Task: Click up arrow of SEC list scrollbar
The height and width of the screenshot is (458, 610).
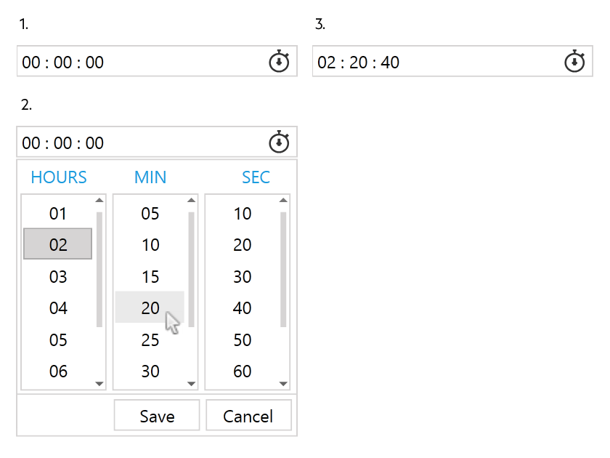Action: 283,200
